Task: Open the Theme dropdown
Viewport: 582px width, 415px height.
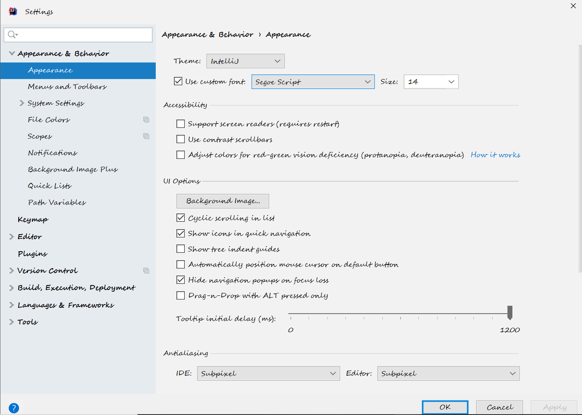Action: [245, 61]
